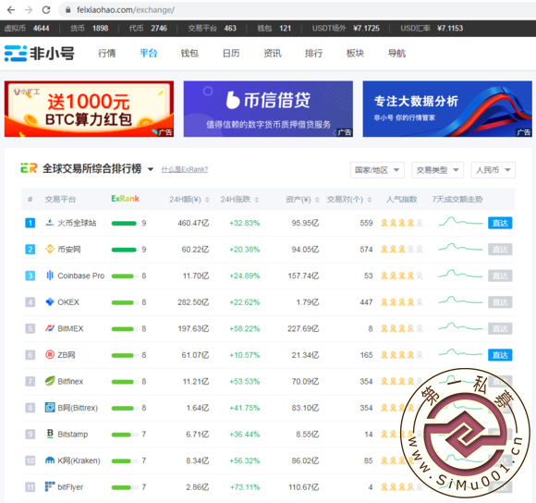Click the 火币全球站 exchange logo icon

pyautogui.click(x=50, y=223)
